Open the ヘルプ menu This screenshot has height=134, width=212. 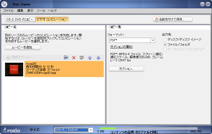click(x=52, y=11)
